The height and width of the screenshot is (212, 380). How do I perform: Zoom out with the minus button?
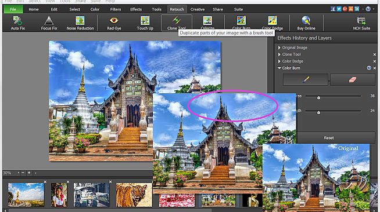click(x=23, y=173)
